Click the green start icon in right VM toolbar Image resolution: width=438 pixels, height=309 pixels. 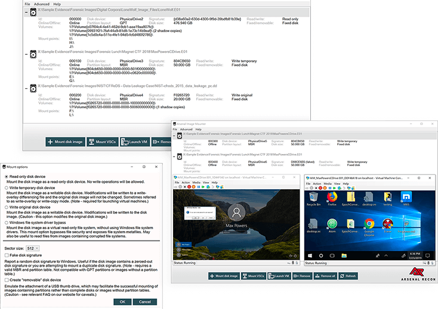point(334,188)
